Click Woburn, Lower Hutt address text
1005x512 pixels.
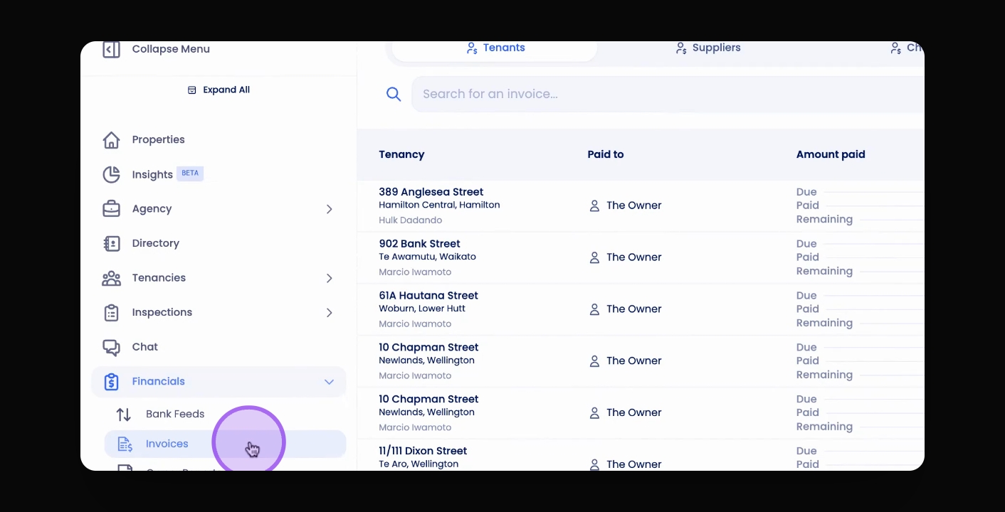pos(422,309)
